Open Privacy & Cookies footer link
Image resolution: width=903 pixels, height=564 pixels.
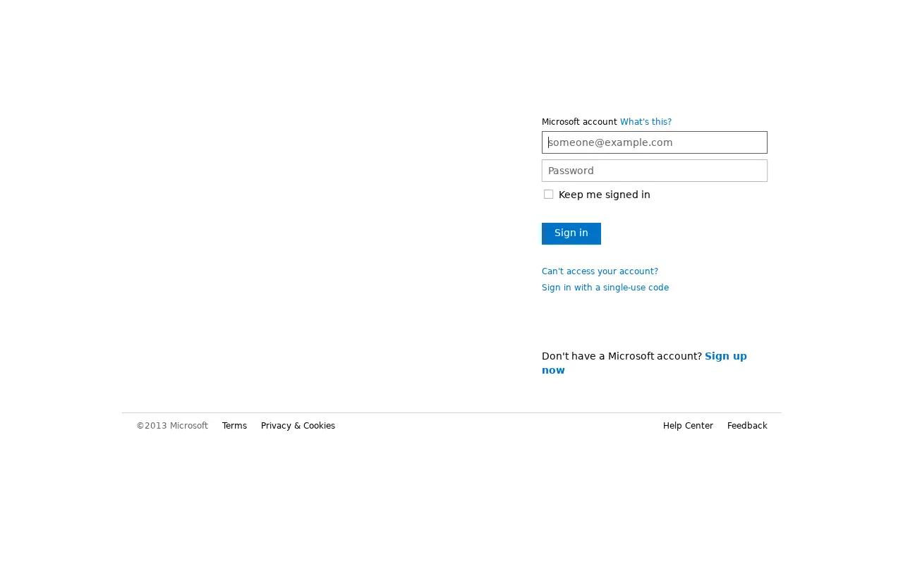pos(298,426)
